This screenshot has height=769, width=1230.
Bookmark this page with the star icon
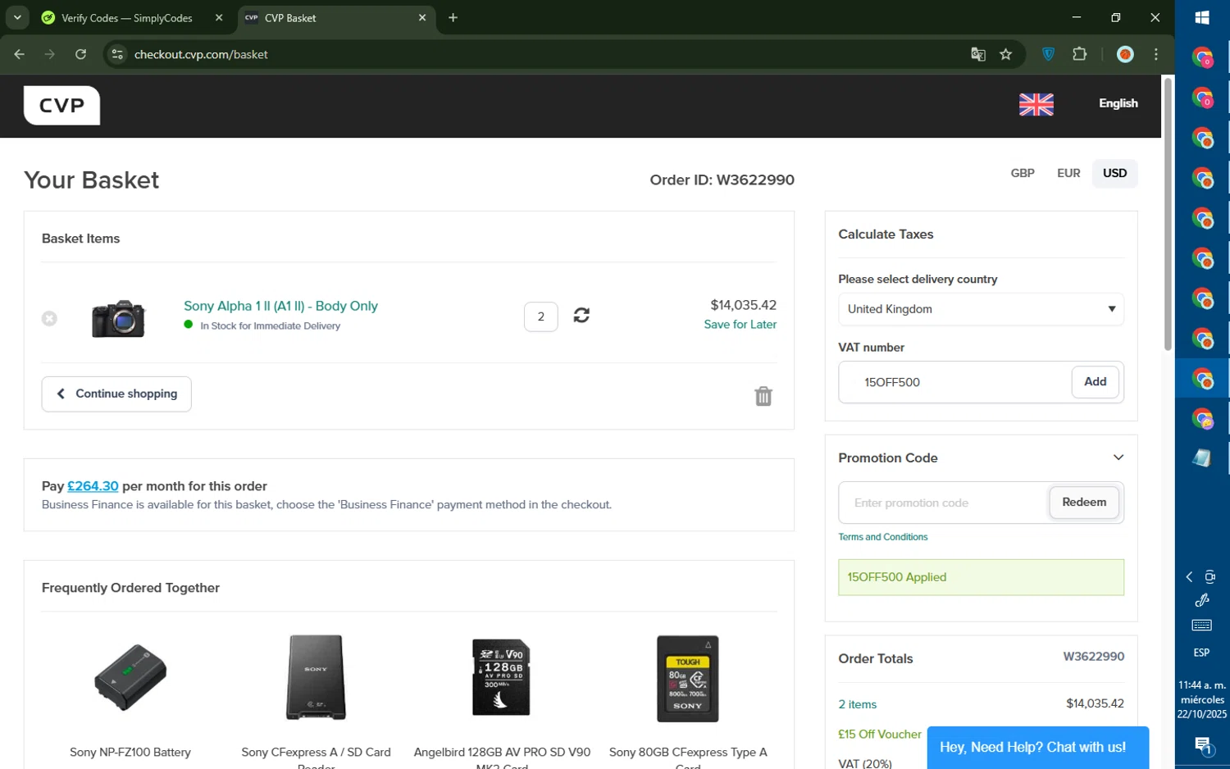click(x=1006, y=55)
